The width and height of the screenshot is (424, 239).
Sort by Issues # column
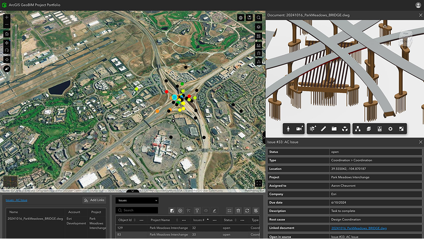[208, 219]
